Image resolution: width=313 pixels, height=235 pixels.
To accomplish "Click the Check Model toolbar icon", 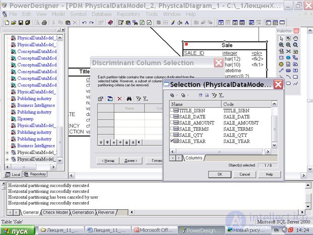I will tap(149, 23).
